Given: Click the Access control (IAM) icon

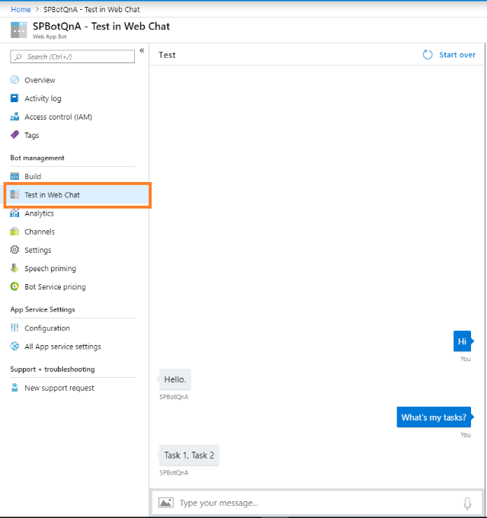Looking at the screenshot, I should coord(14,117).
